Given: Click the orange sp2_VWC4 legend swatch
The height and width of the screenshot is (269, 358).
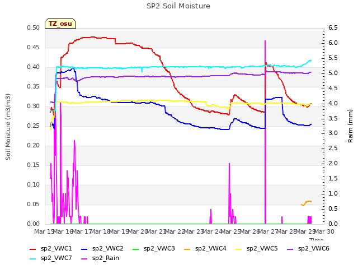Looking at the screenshot, I should (x=187, y=249).
